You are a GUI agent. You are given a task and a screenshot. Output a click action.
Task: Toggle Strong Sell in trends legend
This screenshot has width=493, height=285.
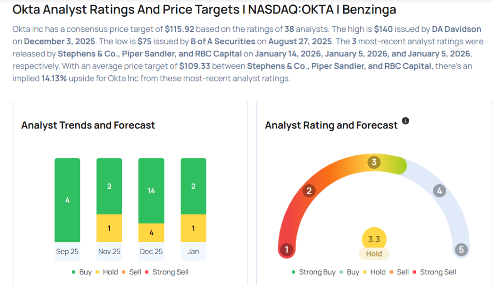tap(166, 272)
